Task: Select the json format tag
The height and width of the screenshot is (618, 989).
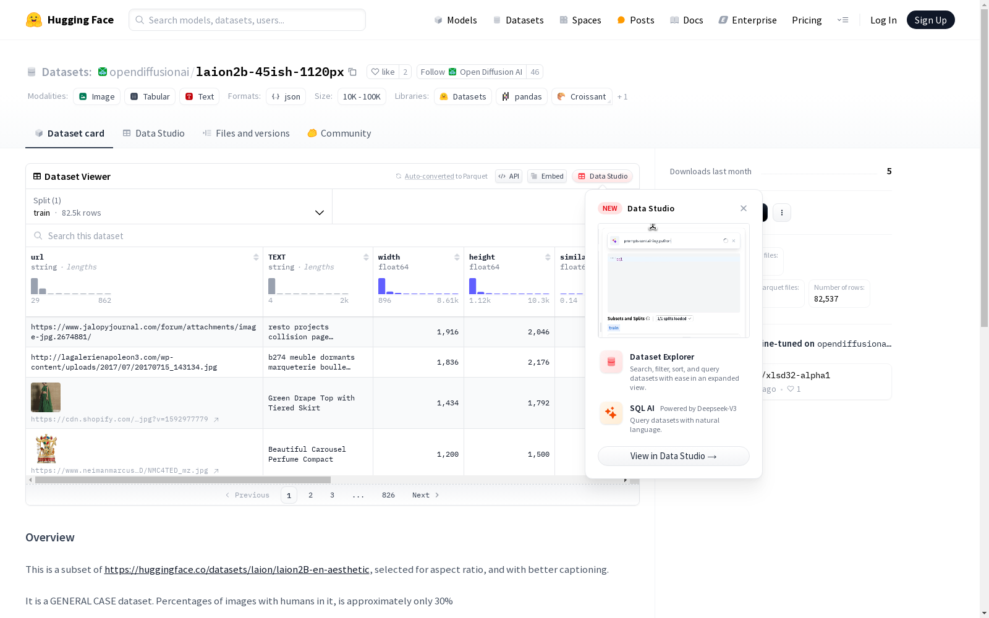Action: pos(286,96)
